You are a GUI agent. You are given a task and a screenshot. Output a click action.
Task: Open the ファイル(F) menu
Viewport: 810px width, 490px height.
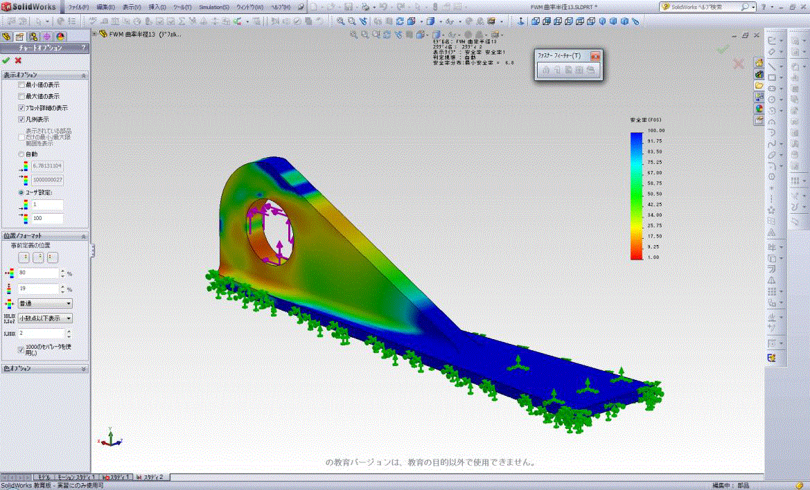click(78, 7)
